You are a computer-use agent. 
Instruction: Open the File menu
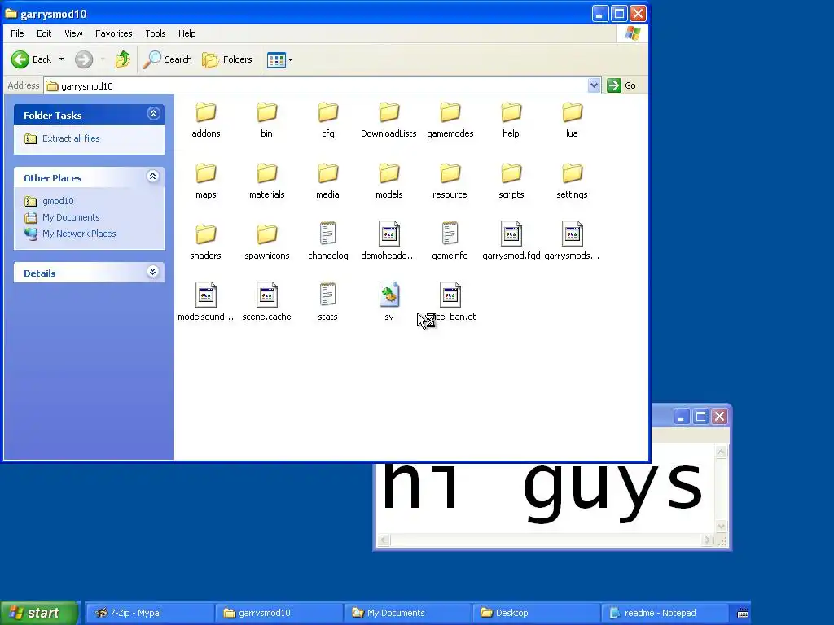coord(17,33)
